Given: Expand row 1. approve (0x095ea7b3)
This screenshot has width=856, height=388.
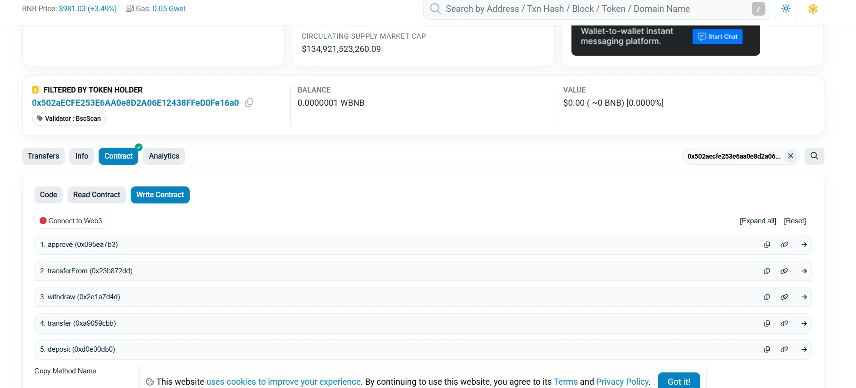Looking at the screenshot, I should click(423, 245).
